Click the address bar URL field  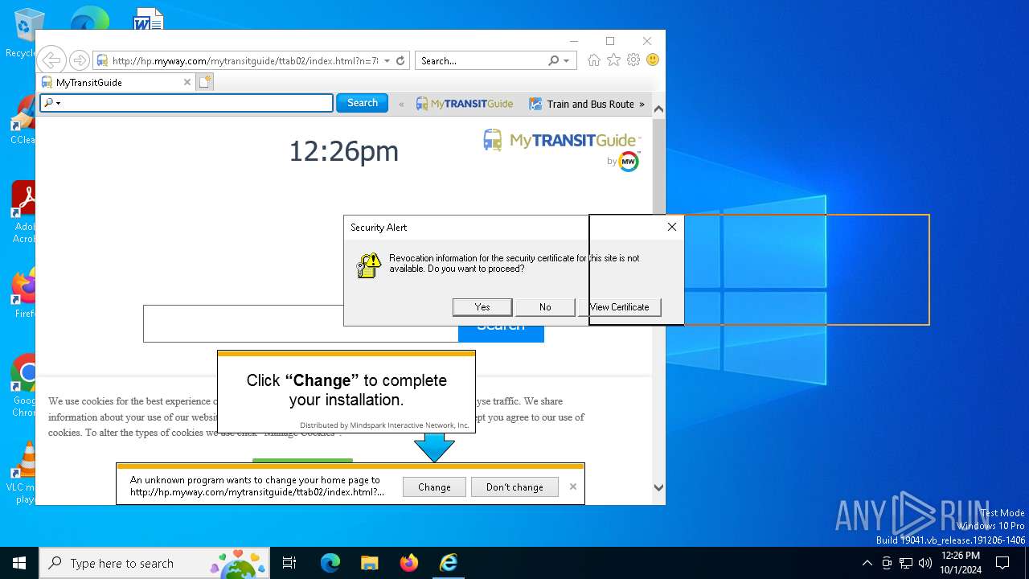click(x=244, y=60)
